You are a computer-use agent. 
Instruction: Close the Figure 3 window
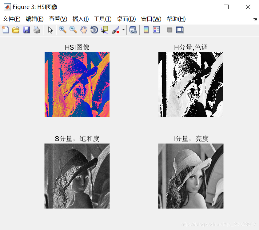pos(248,7)
